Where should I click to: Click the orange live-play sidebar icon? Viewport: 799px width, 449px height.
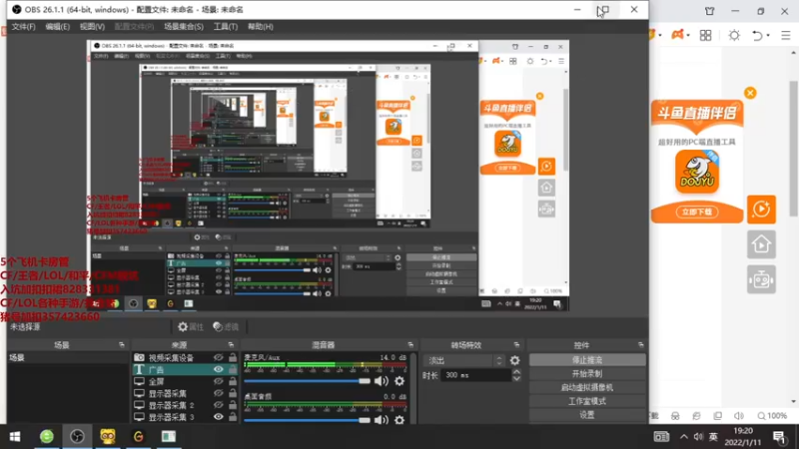pyautogui.click(x=761, y=210)
